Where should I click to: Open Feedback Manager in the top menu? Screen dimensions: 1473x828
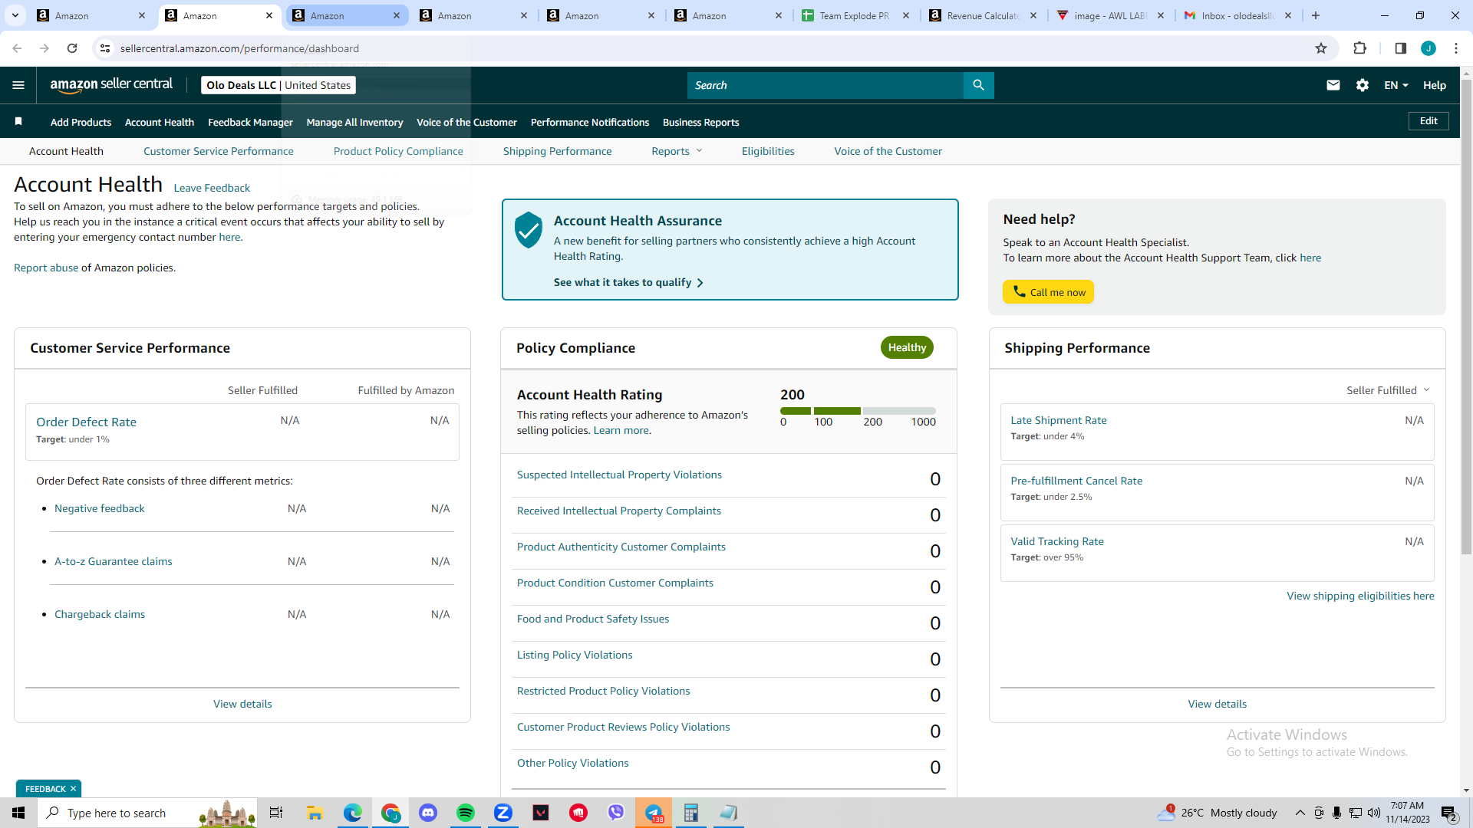click(250, 122)
